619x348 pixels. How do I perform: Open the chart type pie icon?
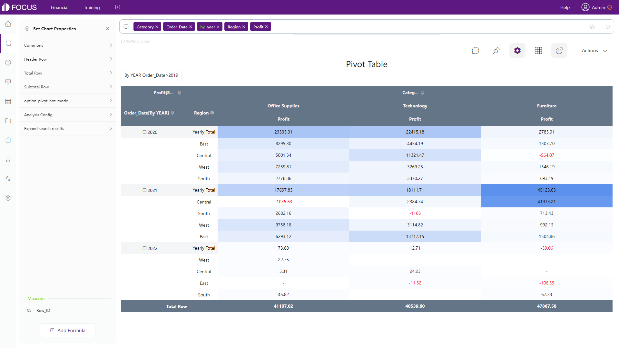click(x=559, y=51)
